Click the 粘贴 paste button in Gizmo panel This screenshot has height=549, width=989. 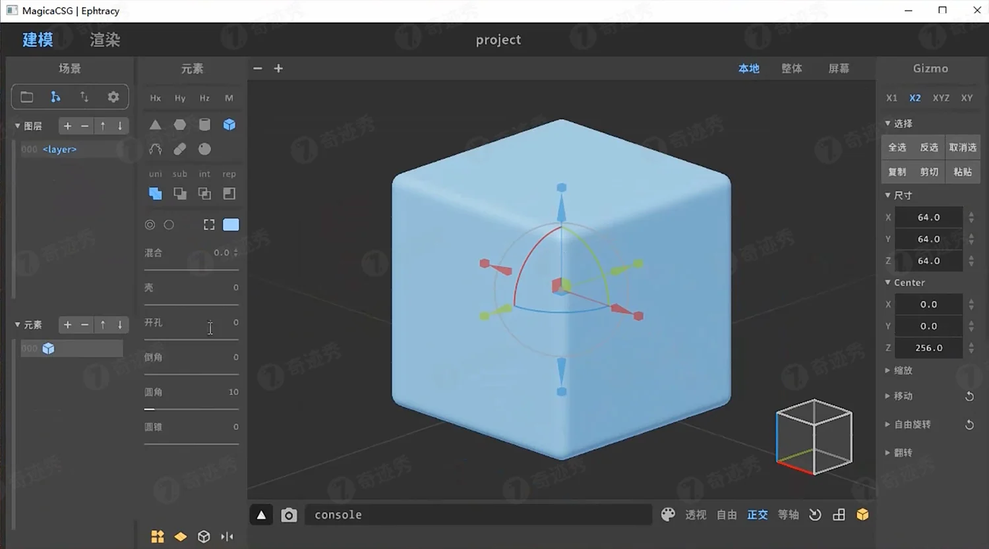click(x=962, y=171)
